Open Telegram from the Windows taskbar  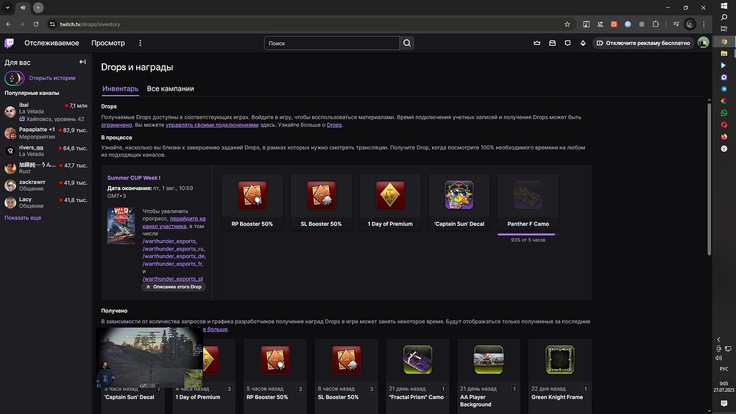[x=724, y=89]
